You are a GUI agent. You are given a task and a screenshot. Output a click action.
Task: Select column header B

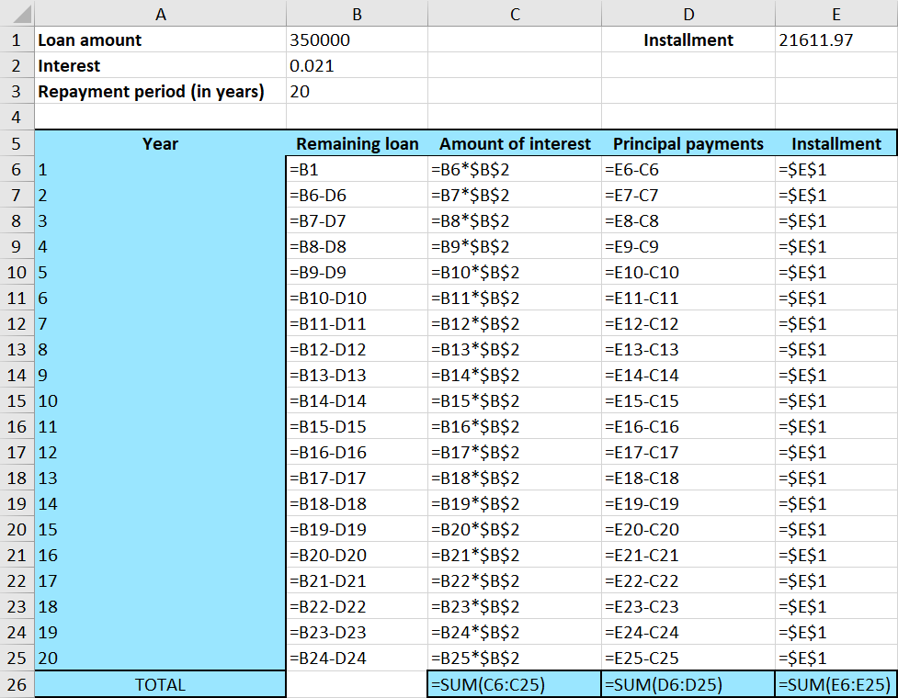click(x=357, y=14)
